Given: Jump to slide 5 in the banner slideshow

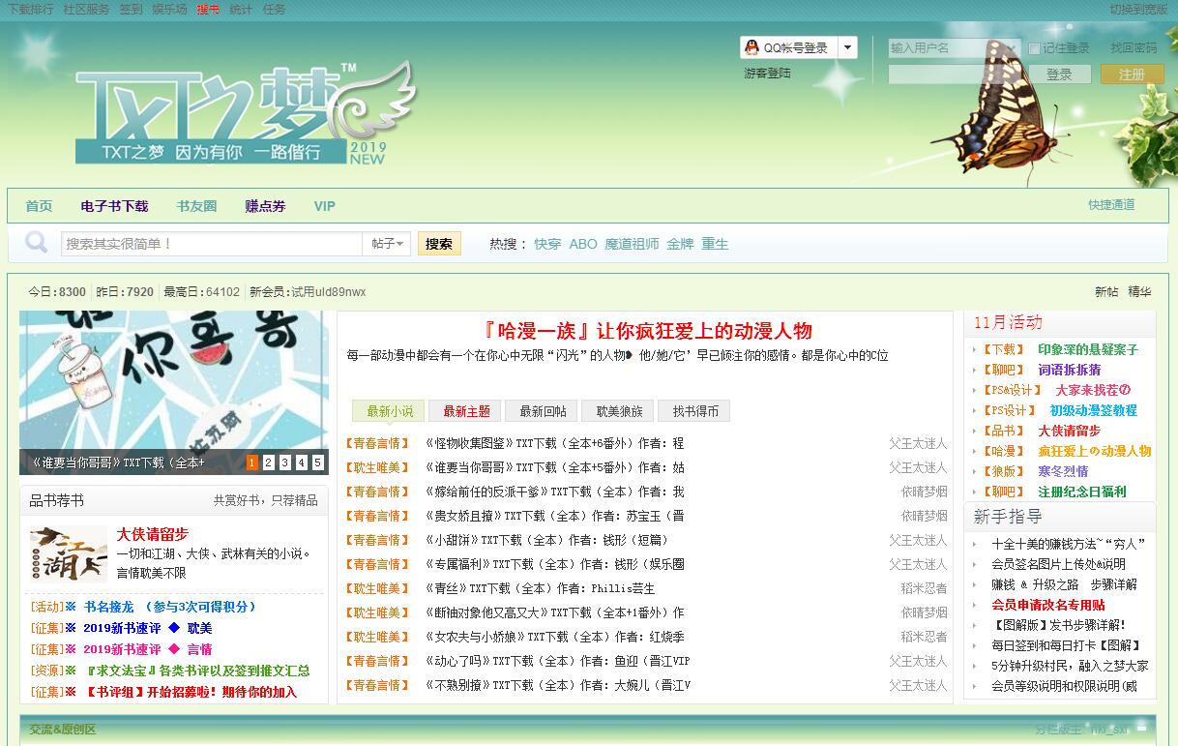Looking at the screenshot, I should [317, 463].
